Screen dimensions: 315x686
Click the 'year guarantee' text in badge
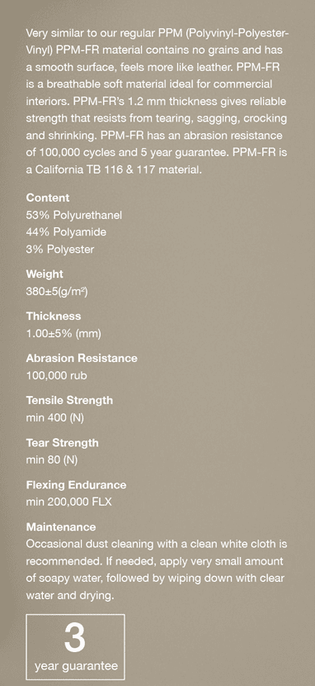[x=77, y=667]
